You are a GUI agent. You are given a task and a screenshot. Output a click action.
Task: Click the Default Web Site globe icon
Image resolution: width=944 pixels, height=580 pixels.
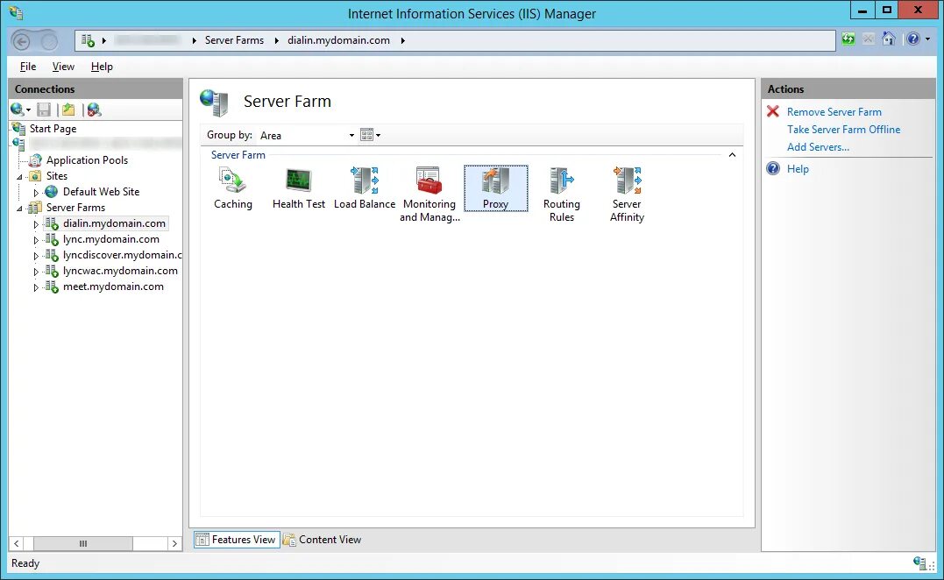[52, 191]
